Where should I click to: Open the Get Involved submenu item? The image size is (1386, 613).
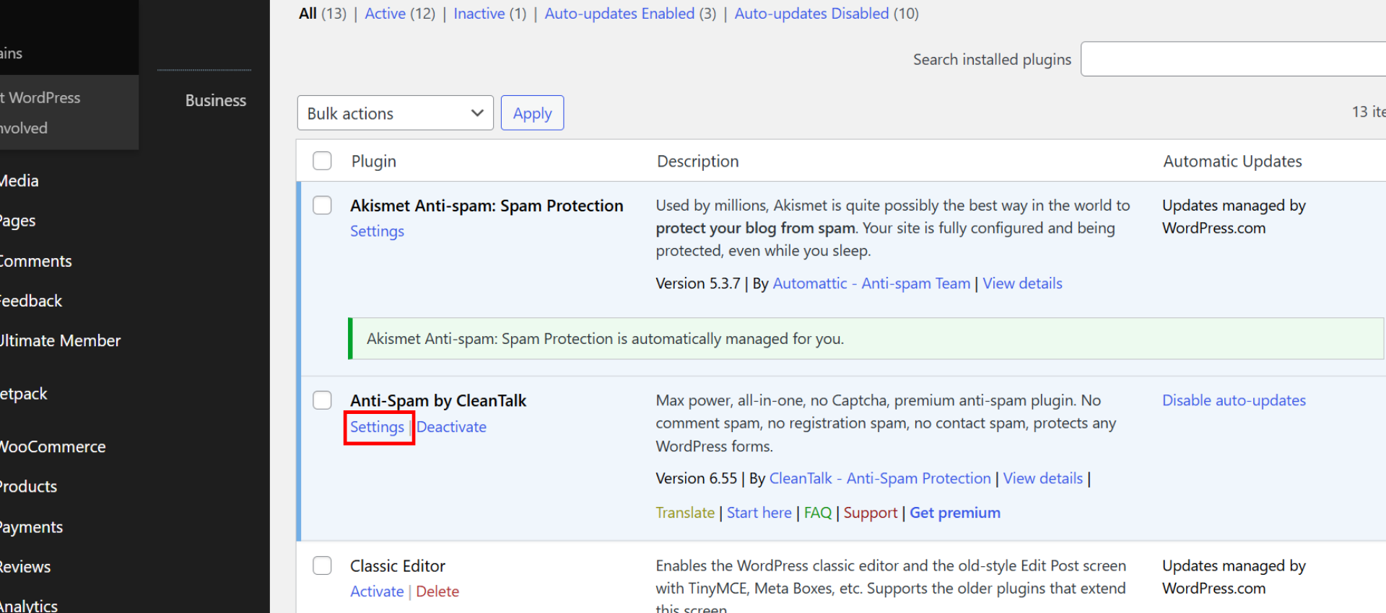coord(24,128)
